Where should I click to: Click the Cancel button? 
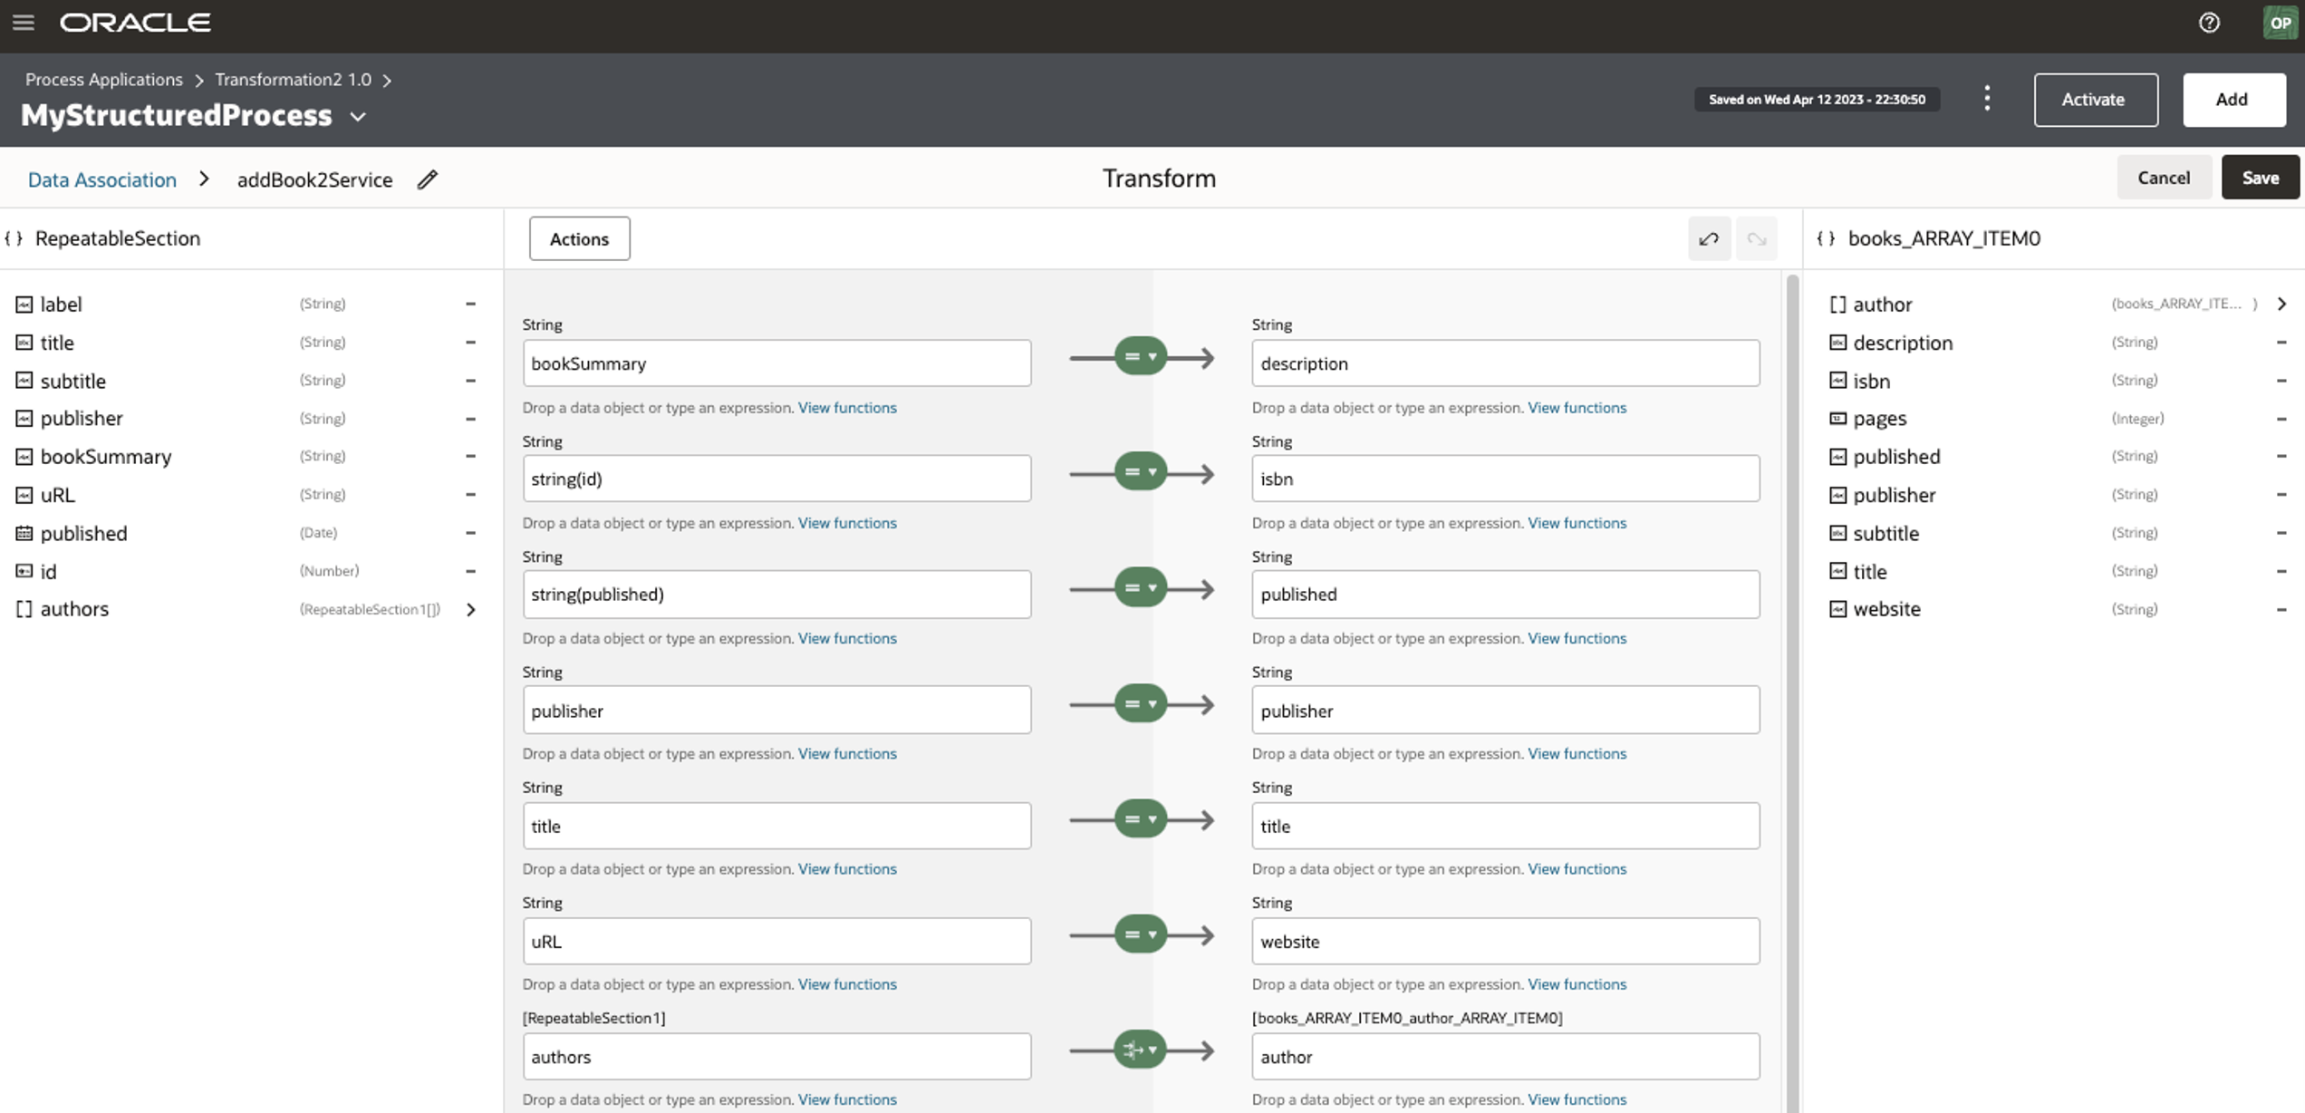(2163, 178)
